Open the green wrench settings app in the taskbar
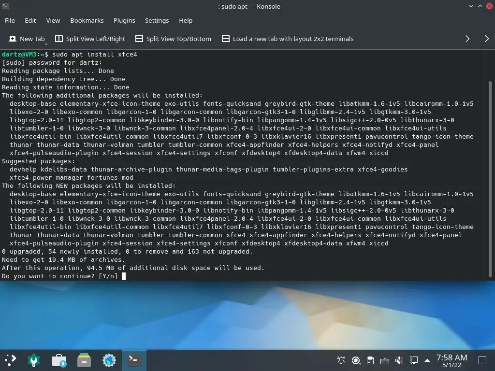 (x=33, y=360)
